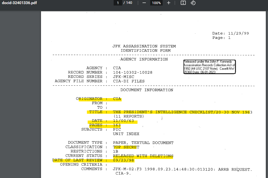
Task: Click the subject entry PIC
Action: (x=117, y=130)
